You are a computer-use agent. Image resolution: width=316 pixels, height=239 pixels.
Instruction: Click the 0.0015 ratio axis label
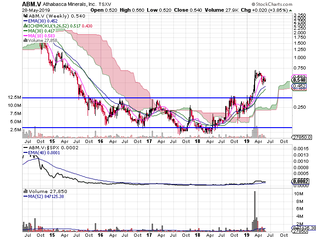tap(301, 149)
